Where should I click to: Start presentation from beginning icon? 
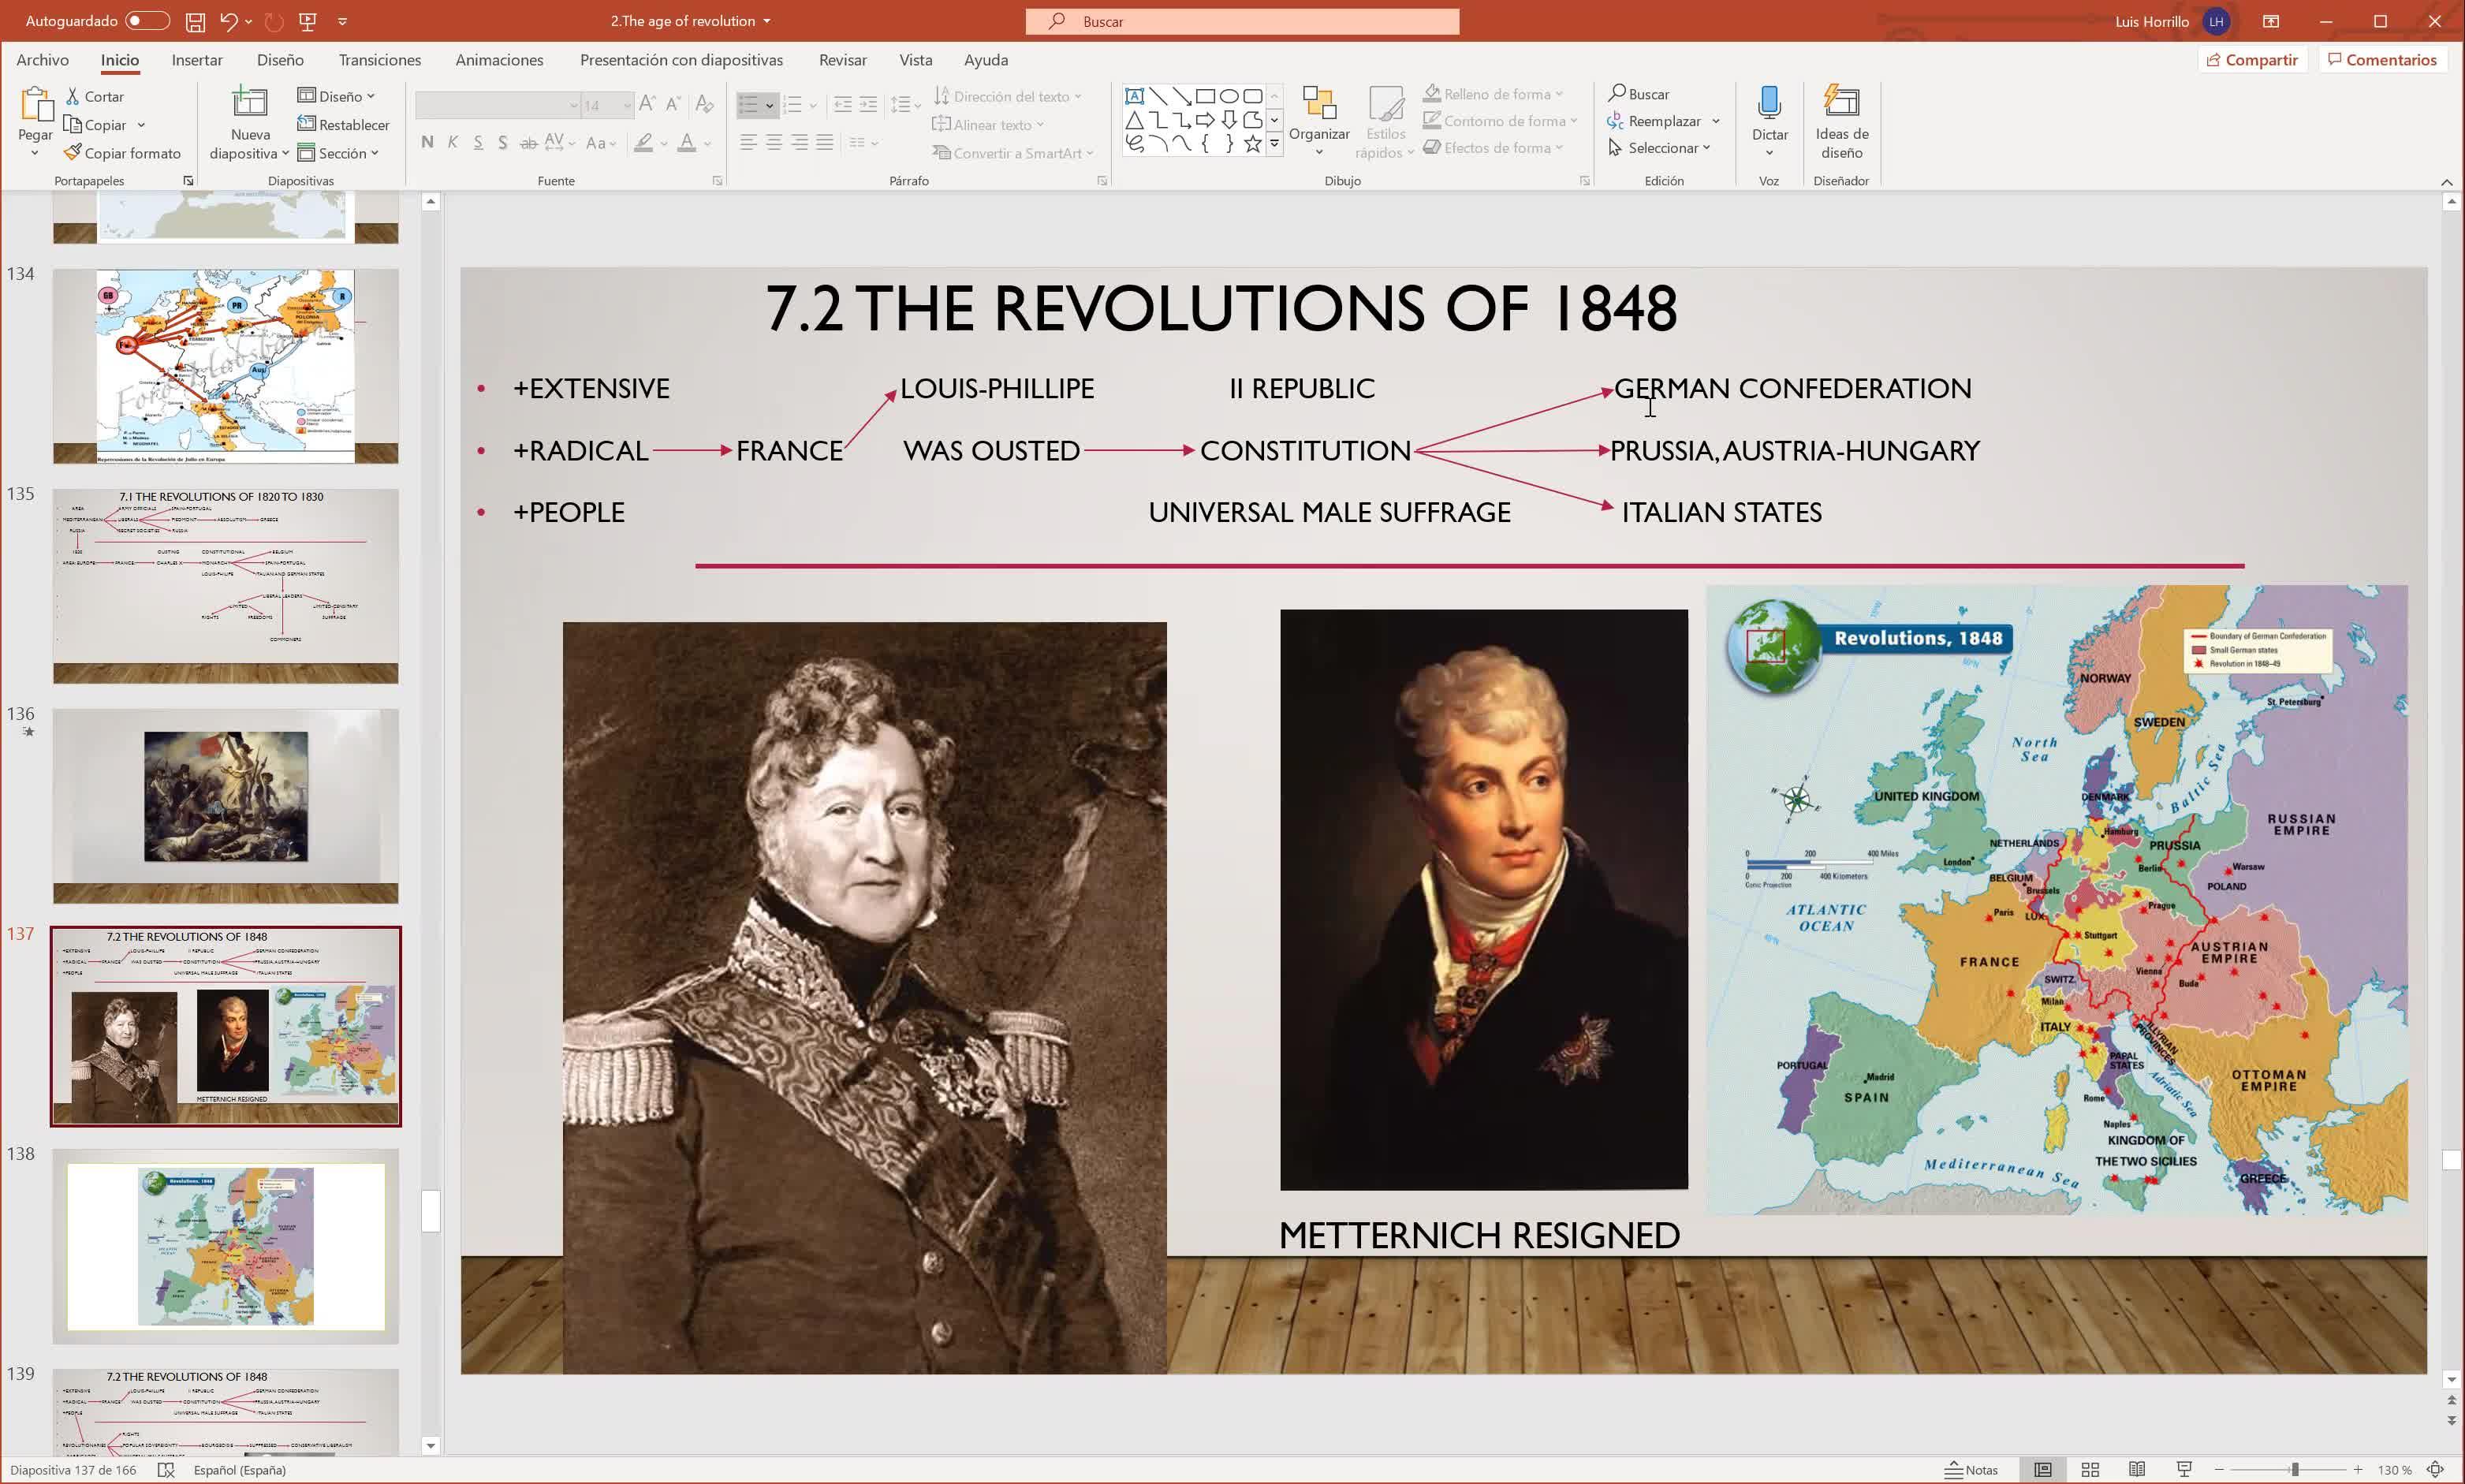click(x=308, y=21)
